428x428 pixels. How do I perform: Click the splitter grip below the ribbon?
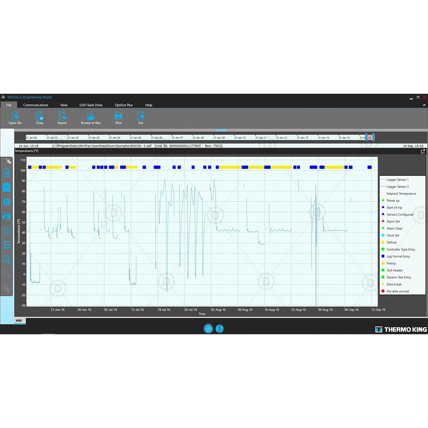221,130
